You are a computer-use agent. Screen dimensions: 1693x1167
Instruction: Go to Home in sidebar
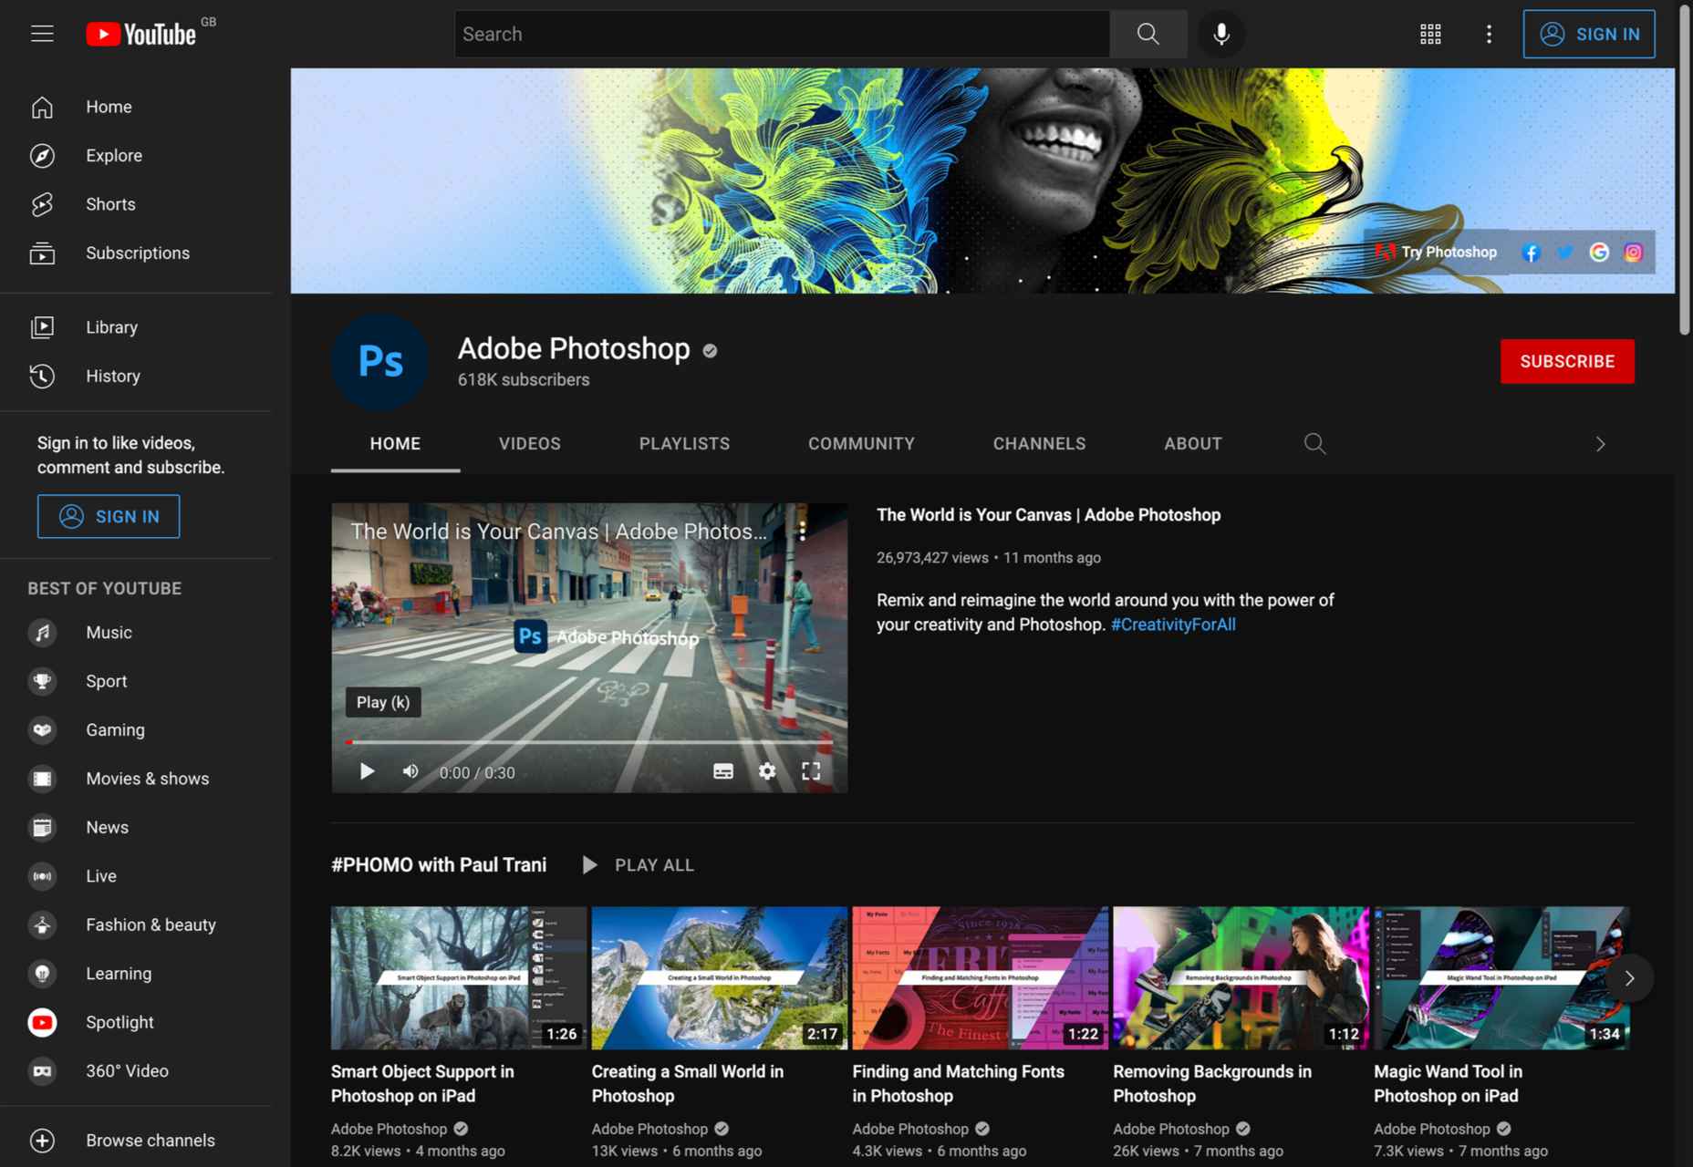(x=136, y=107)
